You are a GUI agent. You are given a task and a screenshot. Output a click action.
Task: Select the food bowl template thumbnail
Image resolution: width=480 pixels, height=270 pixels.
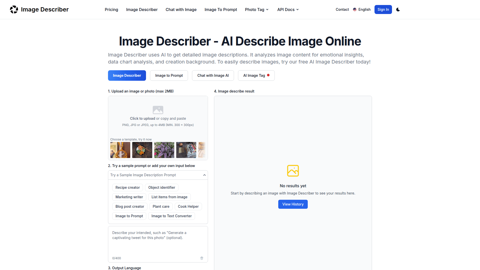point(142,150)
